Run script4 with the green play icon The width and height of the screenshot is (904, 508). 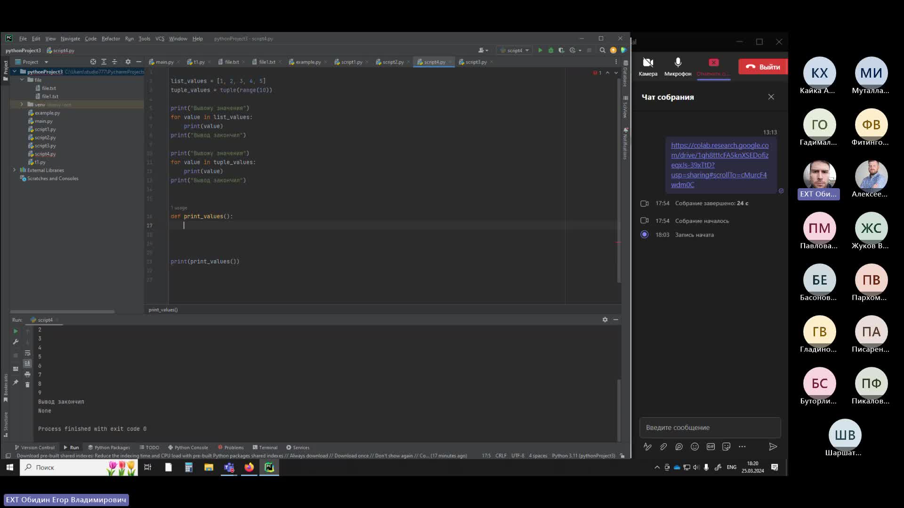(x=540, y=50)
